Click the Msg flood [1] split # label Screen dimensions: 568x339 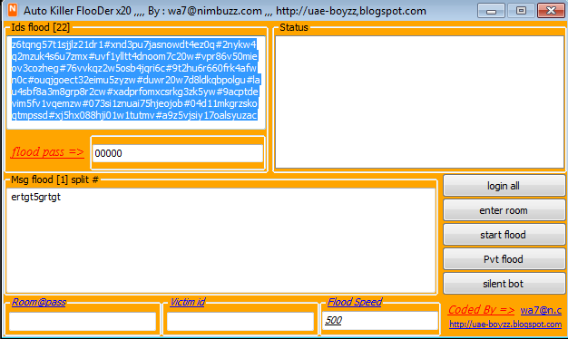pos(54,179)
